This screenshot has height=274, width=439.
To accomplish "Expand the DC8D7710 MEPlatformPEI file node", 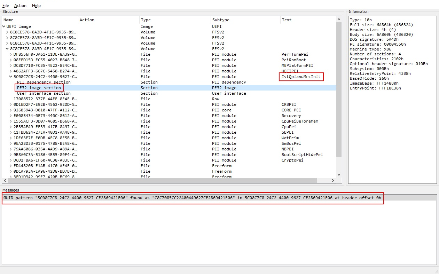I will [x=11, y=65].
